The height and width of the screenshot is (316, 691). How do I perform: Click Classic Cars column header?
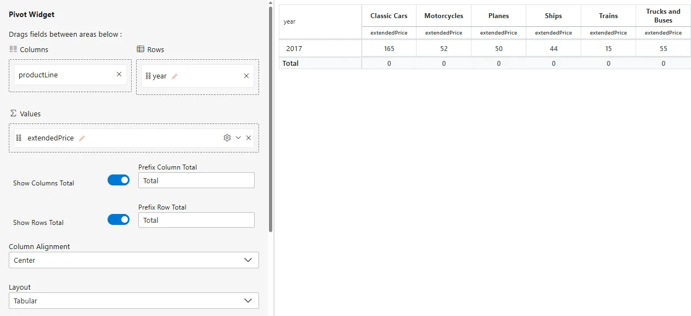389,16
